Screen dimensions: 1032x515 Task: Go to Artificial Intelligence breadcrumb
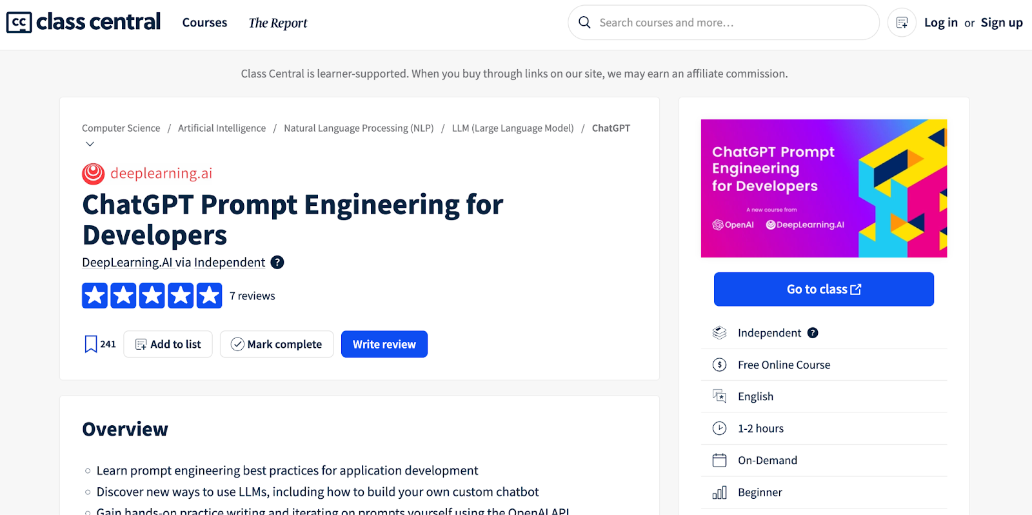coord(222,128)
